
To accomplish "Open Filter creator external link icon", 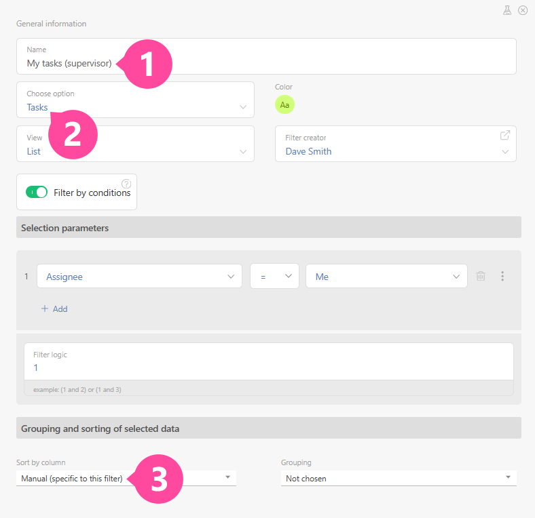I will (504, 135).
